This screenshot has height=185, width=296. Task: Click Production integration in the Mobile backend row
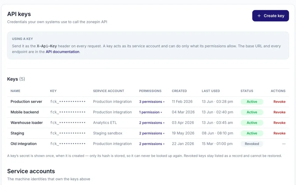112,112
